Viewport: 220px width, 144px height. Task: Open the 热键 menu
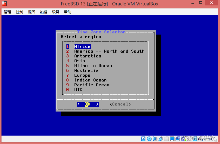pyautogui.click(x=44, y=12)
